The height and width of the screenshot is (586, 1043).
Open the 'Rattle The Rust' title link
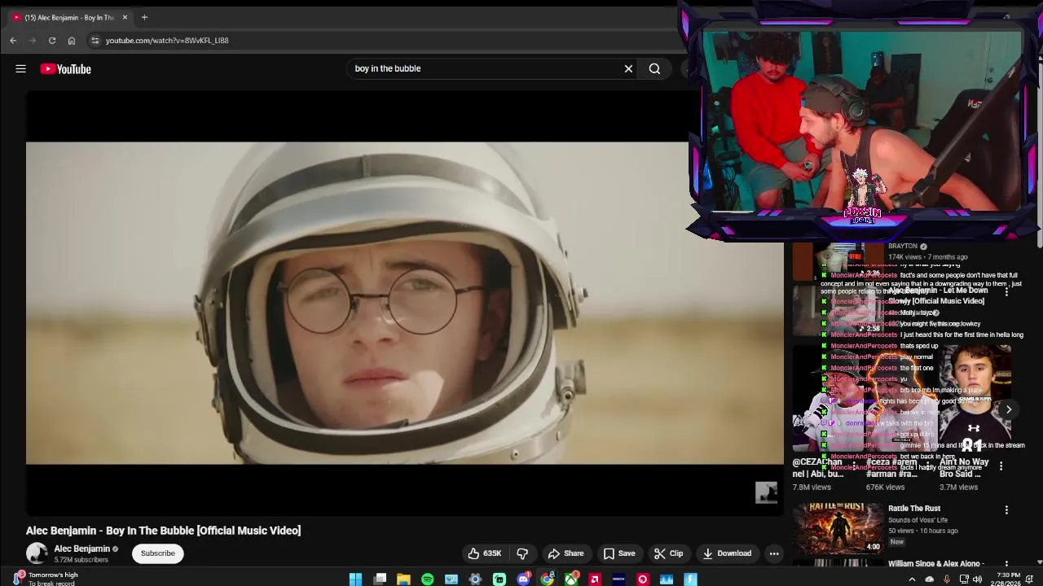[x=914, y=509]
